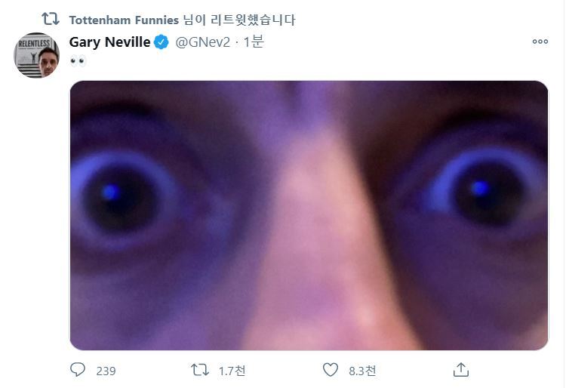Click the reply speech bubble icon
Screen dimensions: 566x388
click(x=78, y=370)
